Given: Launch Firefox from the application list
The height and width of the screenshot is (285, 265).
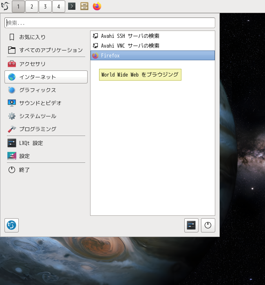Looking at the screenshot, I should click(152, 55).
